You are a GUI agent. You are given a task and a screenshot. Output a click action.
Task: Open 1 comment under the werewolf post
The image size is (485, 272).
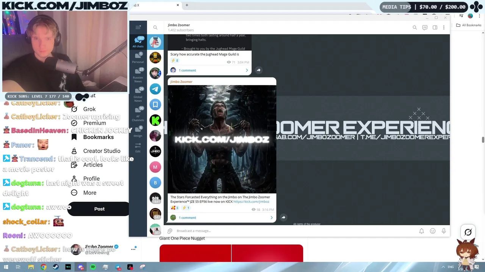click(x=188, y=218)
